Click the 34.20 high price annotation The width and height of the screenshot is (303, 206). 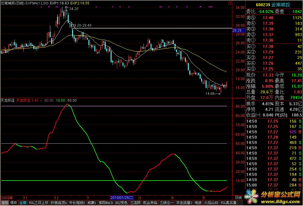click(x=74, y=9)
